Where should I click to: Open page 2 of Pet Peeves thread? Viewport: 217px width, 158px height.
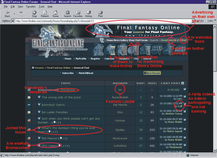coord(65,138)
